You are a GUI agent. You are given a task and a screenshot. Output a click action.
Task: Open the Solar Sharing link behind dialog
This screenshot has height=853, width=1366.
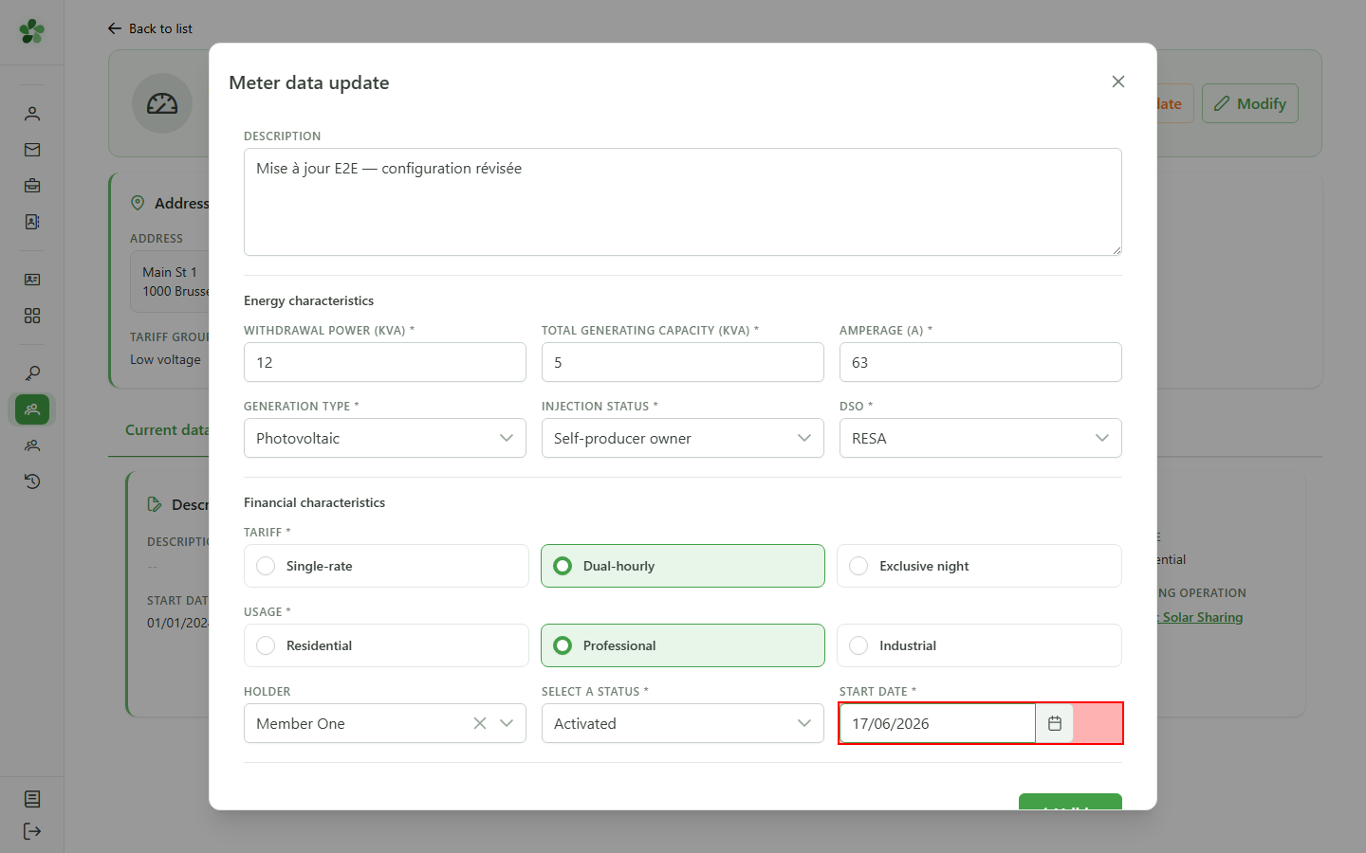point(1200,617)
